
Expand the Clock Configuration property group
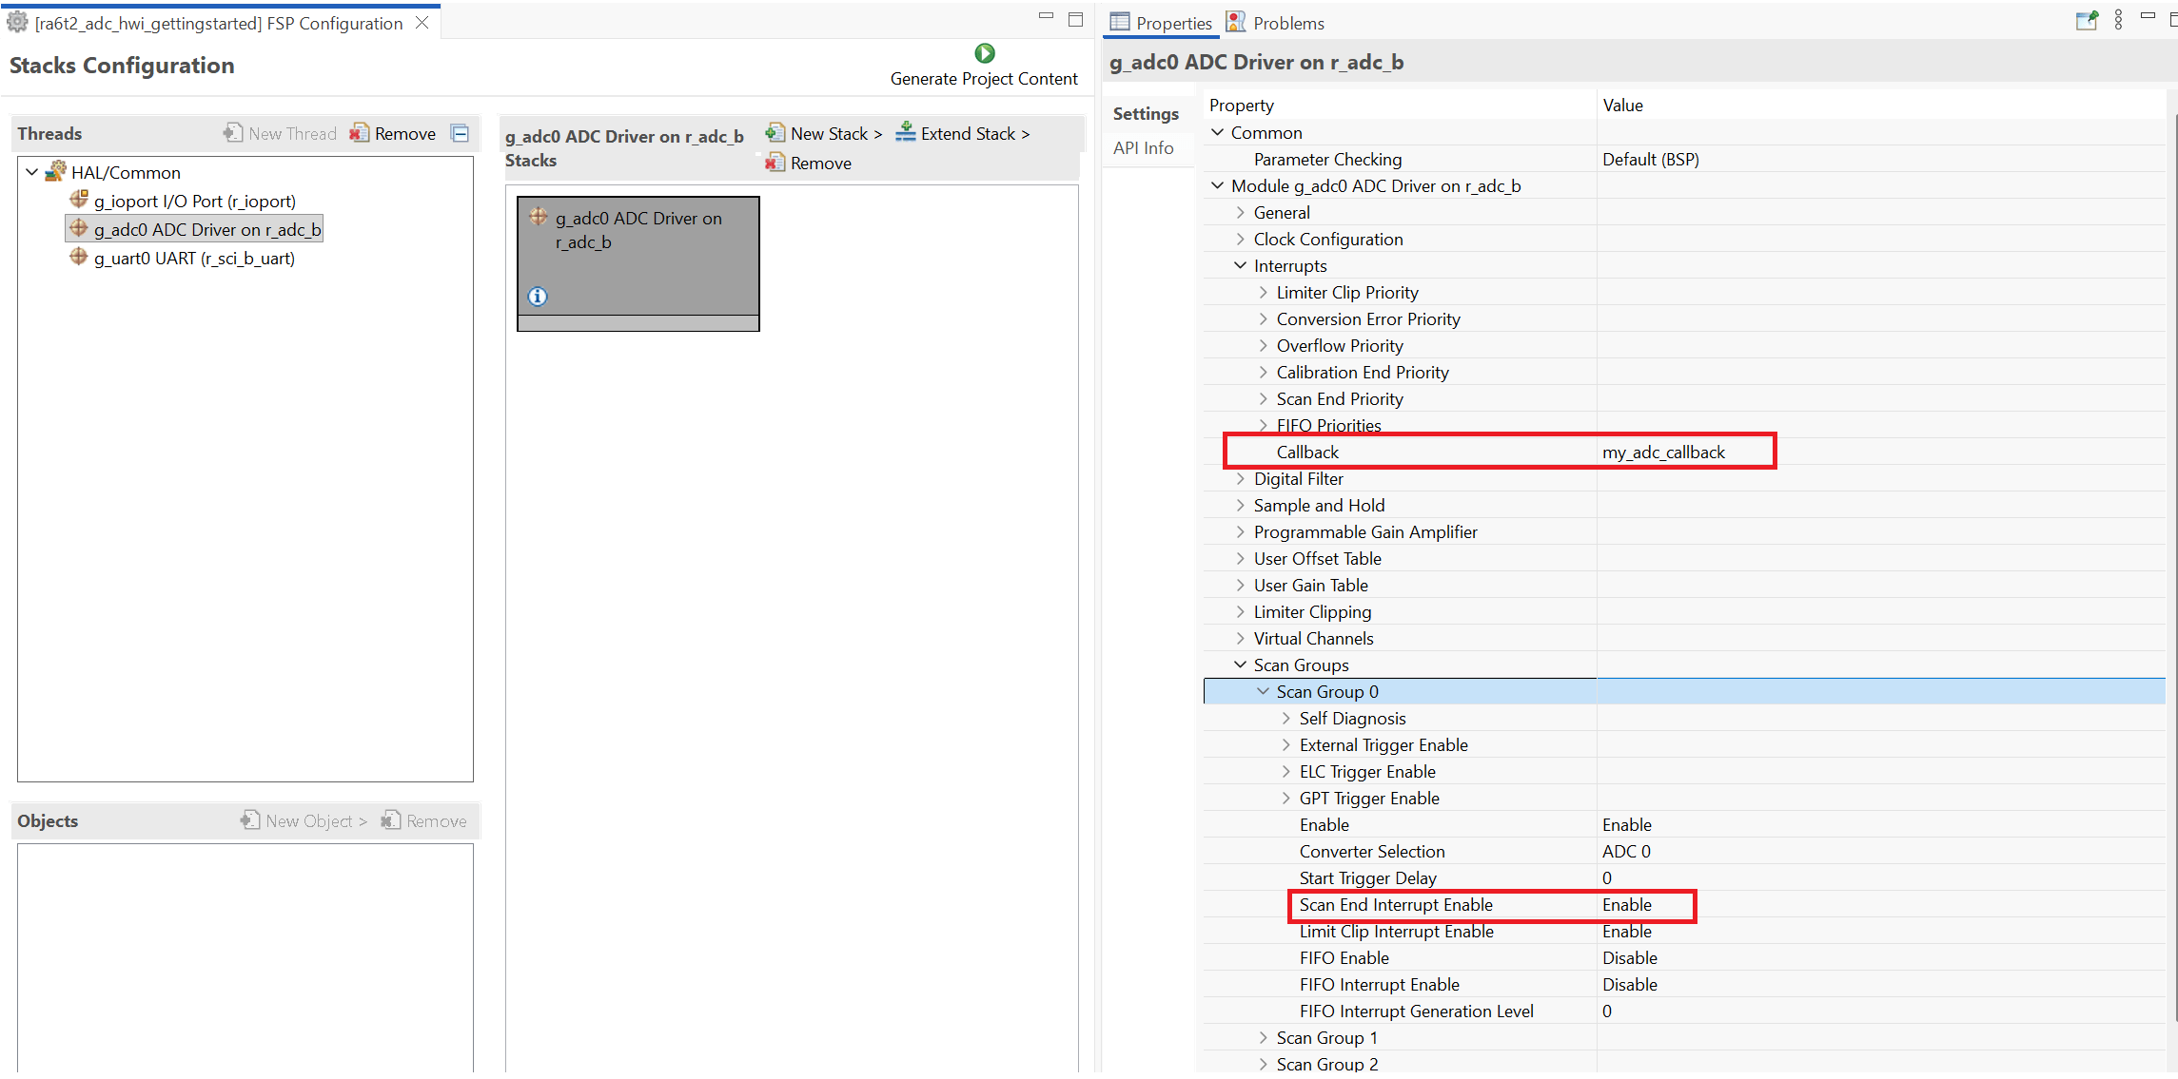point(1240,240)
